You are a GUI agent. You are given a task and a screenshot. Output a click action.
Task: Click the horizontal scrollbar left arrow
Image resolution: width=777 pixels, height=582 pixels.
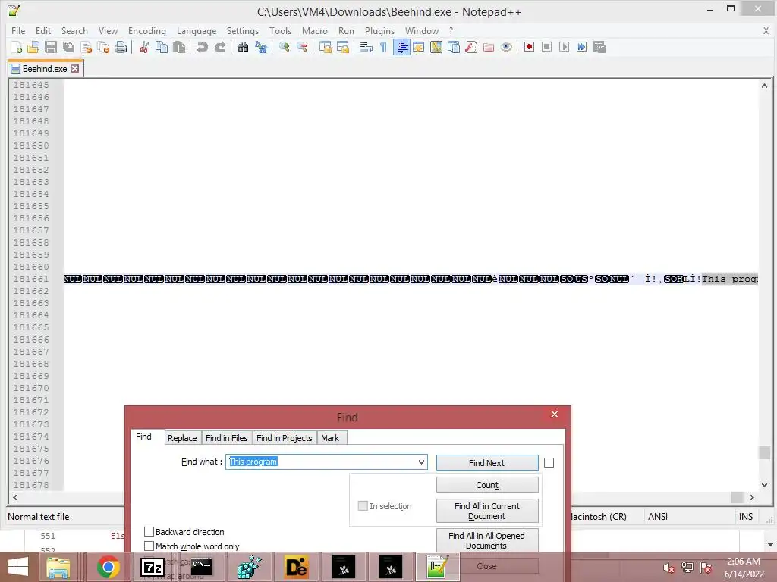pos(15,497)
